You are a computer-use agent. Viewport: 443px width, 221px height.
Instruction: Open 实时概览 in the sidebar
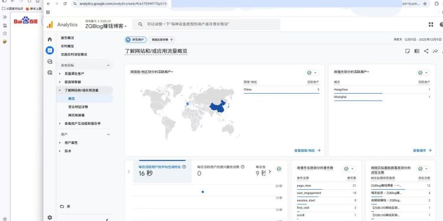coord(67,46)
